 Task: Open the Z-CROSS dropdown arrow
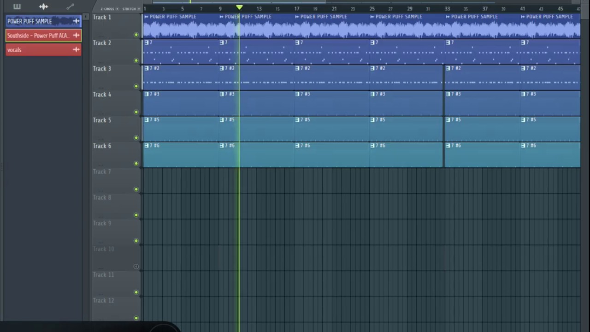[x=117, y=9]
